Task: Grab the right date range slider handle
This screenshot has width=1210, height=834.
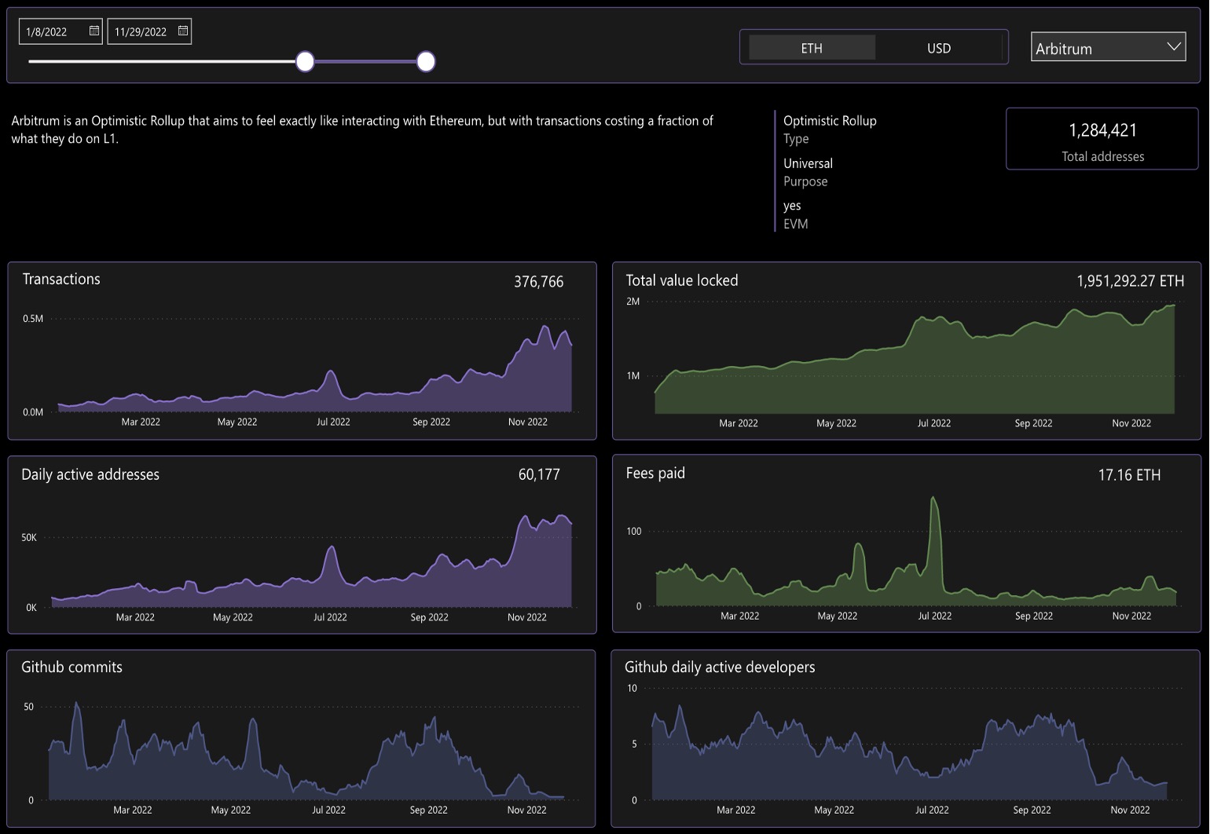Action: tap(426, 61)
